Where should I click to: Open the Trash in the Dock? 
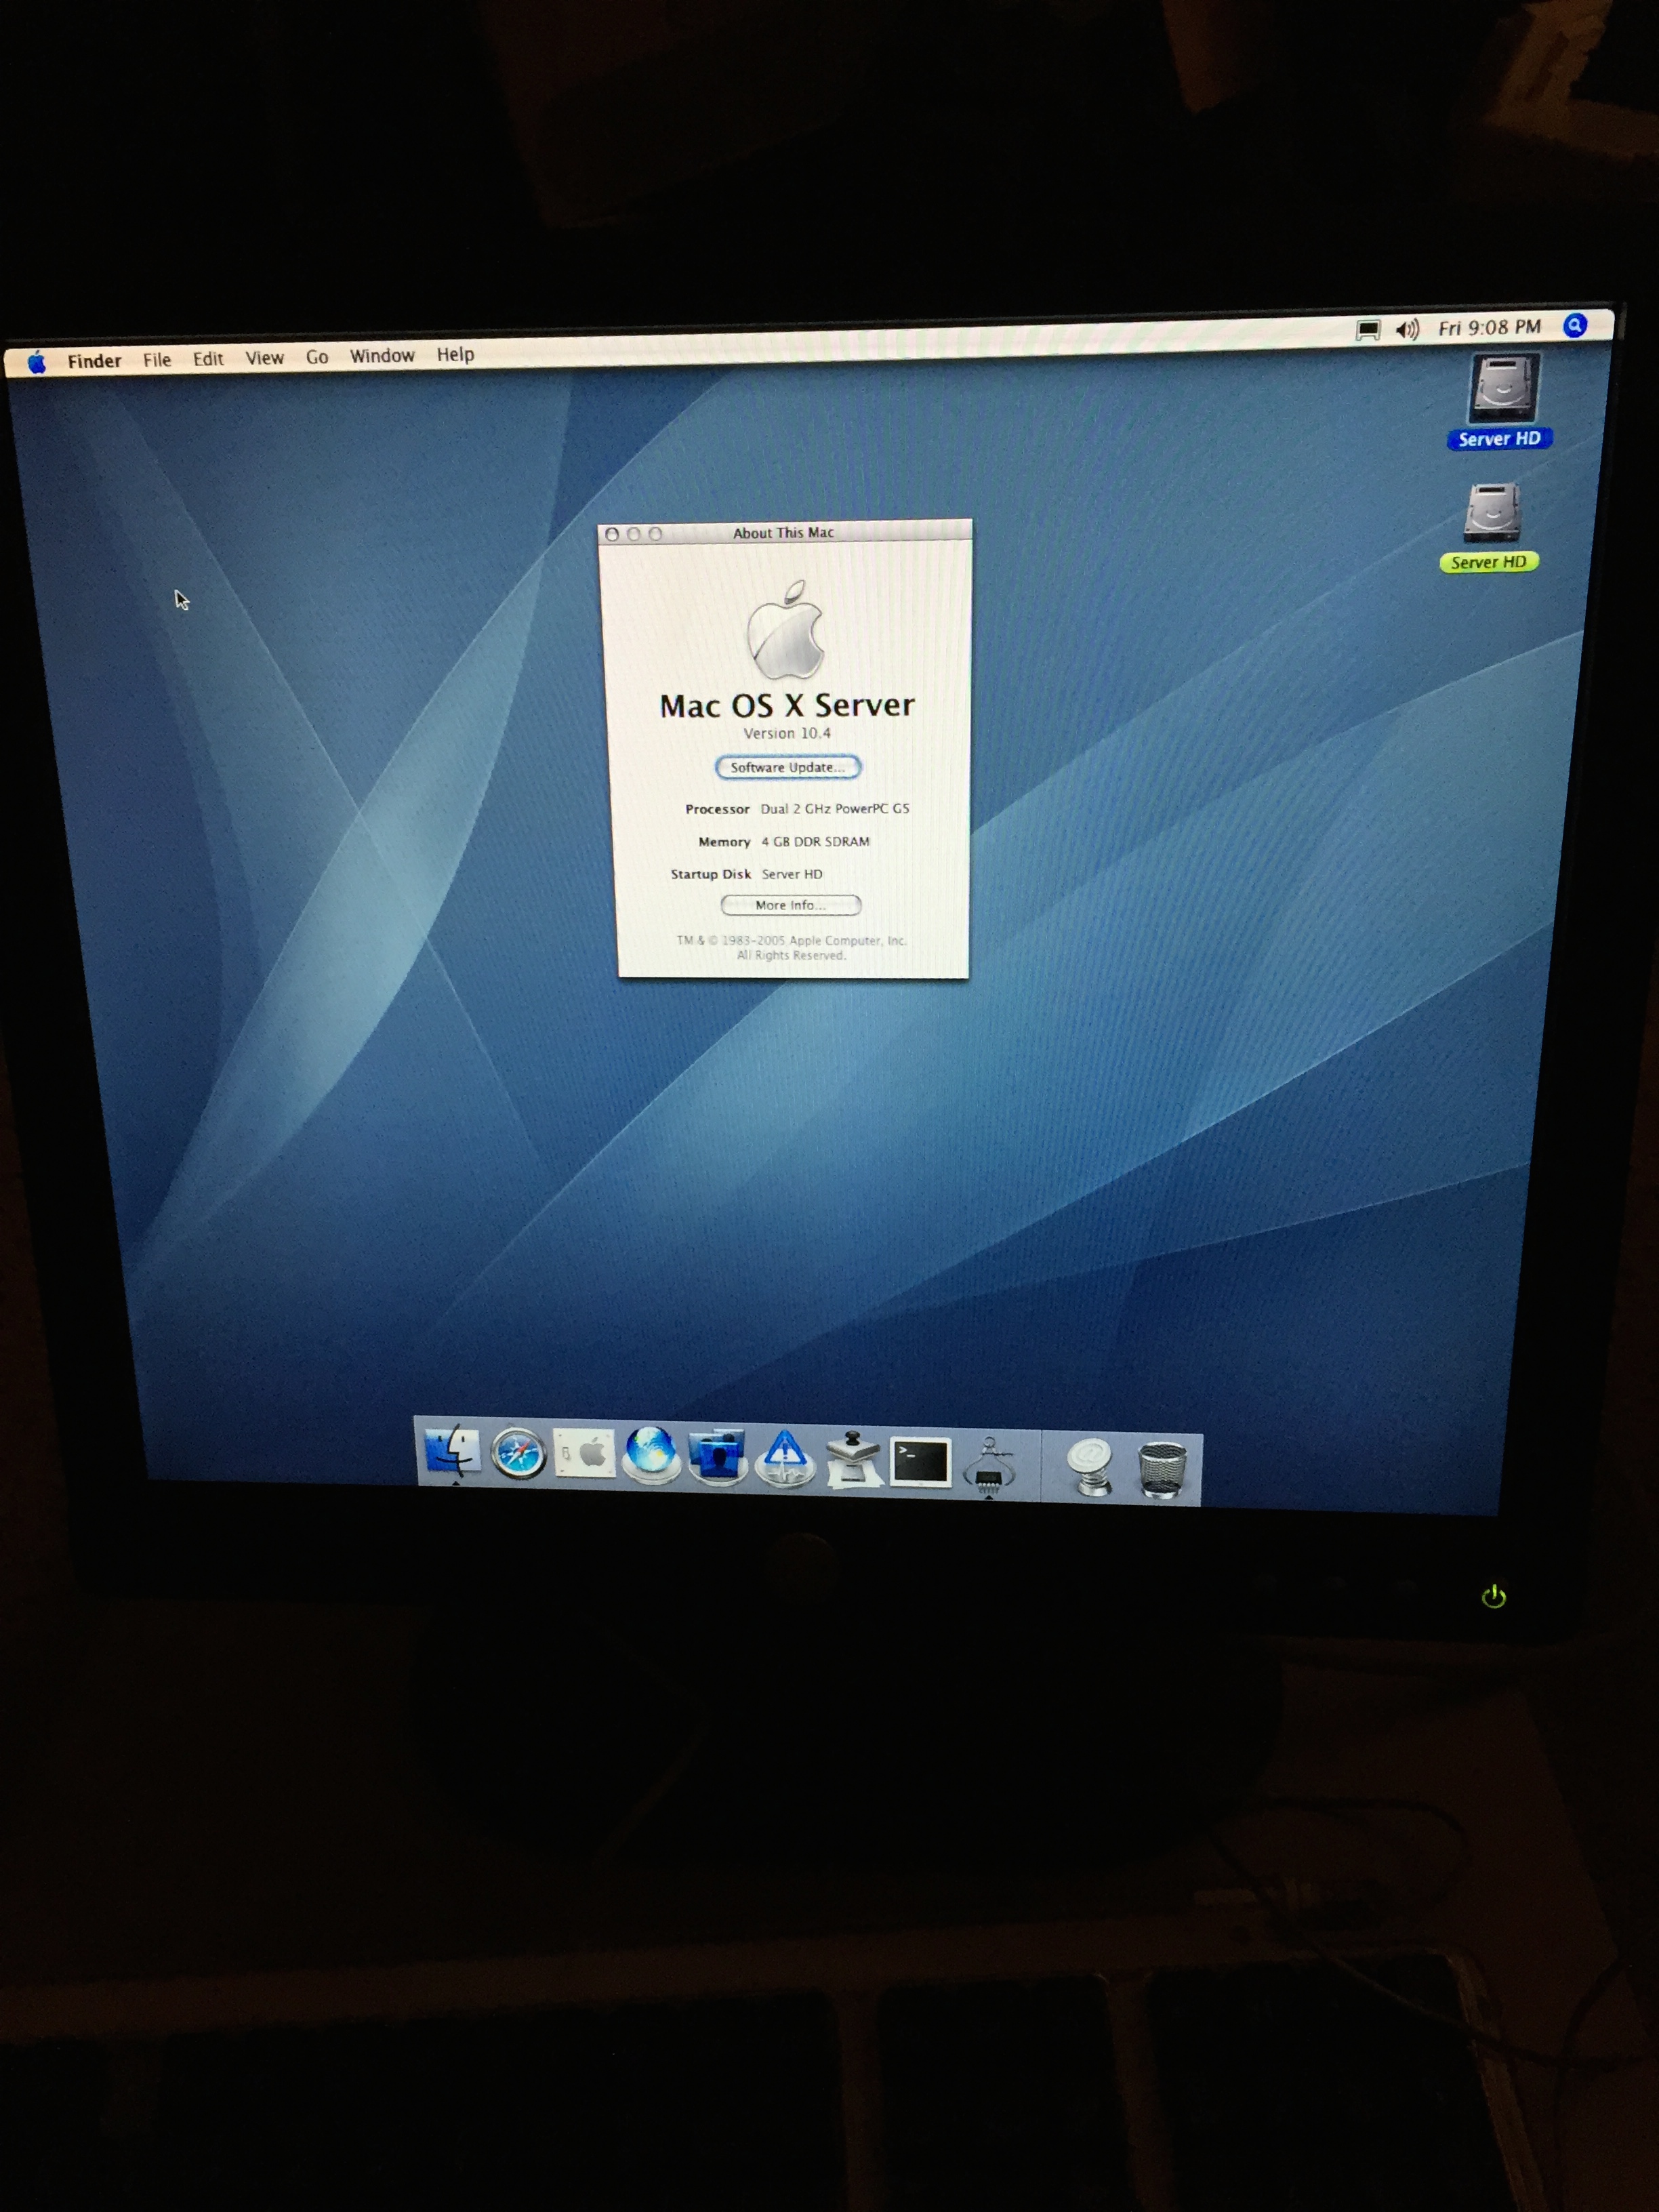(1162, 1469)
